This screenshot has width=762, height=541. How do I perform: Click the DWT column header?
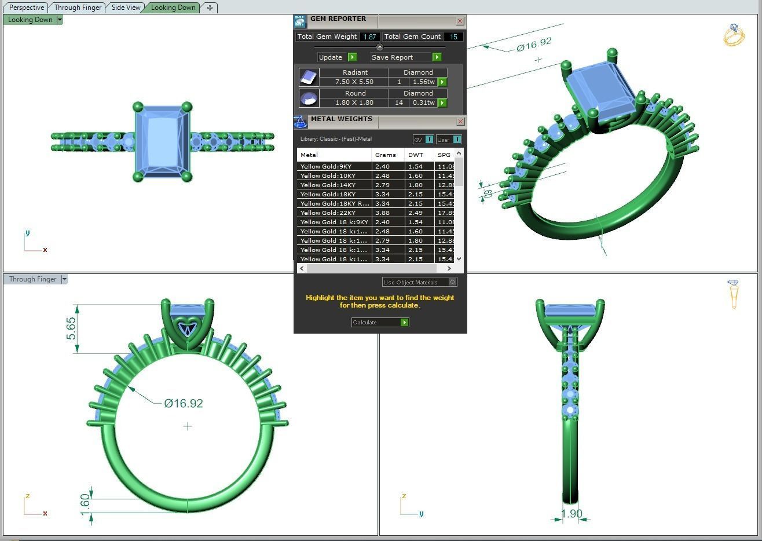419,155
